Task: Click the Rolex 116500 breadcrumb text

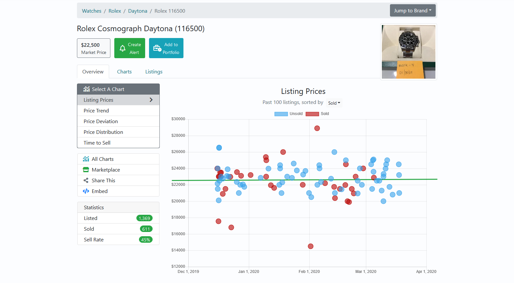Action: pos(170,11)
